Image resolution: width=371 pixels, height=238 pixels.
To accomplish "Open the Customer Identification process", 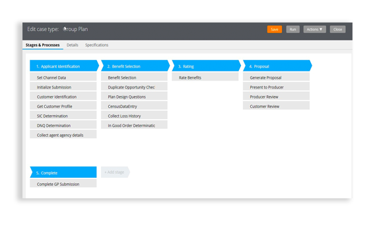I will 63,97.
